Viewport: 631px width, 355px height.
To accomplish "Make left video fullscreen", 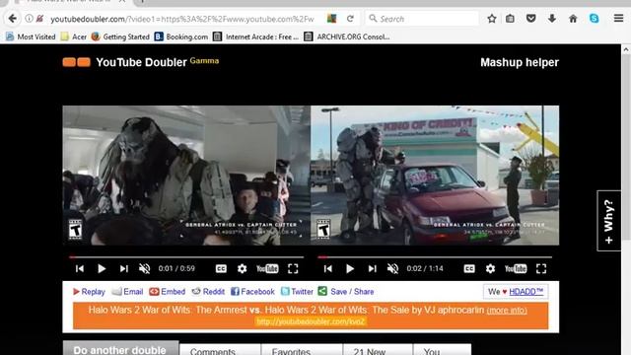I will [x=293, y=268].
